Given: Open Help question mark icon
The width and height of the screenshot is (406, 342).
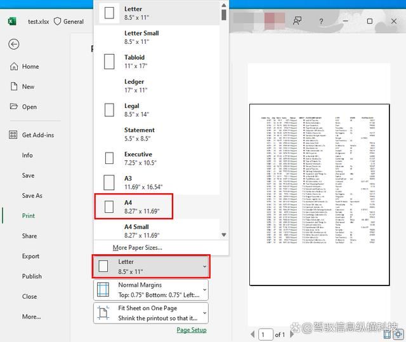Looking at the screenshot, I should [x=321, y=21].
